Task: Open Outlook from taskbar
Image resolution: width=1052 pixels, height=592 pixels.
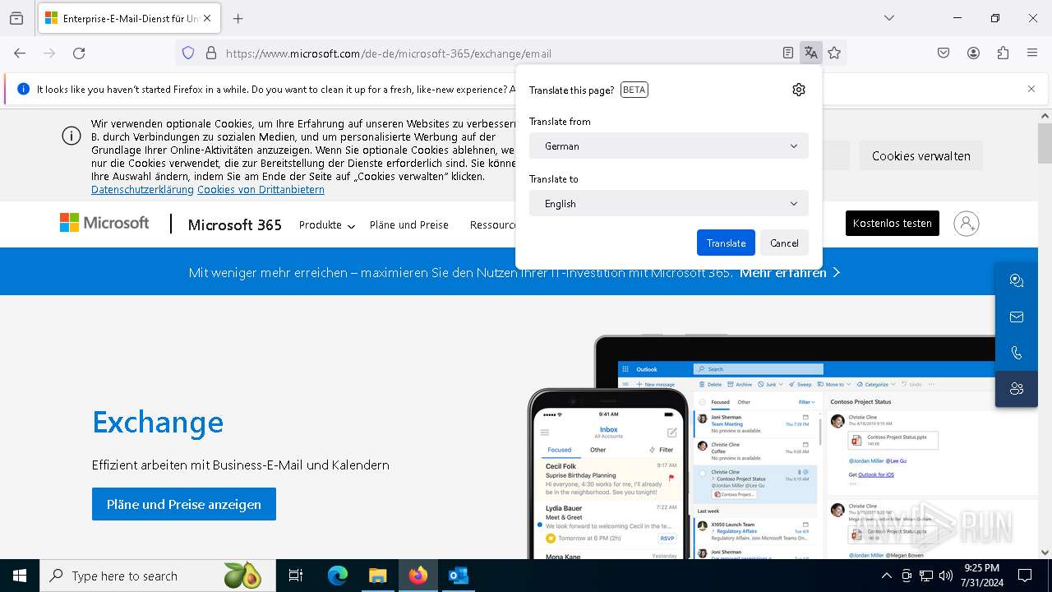Action: click(459, 576)
